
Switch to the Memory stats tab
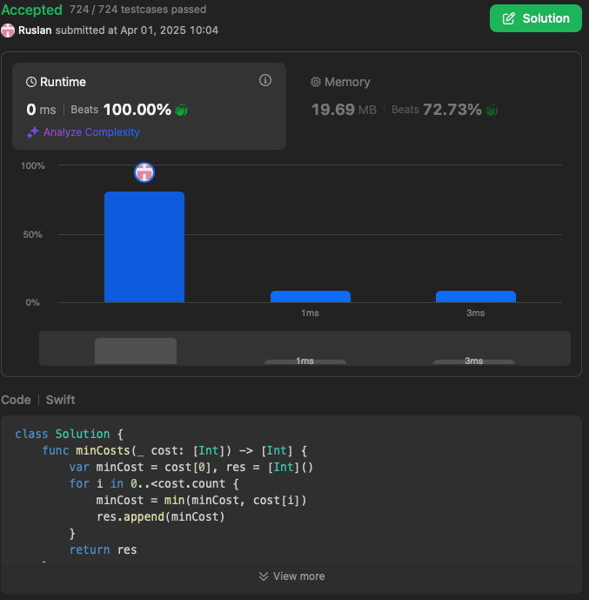click(346, 82)
